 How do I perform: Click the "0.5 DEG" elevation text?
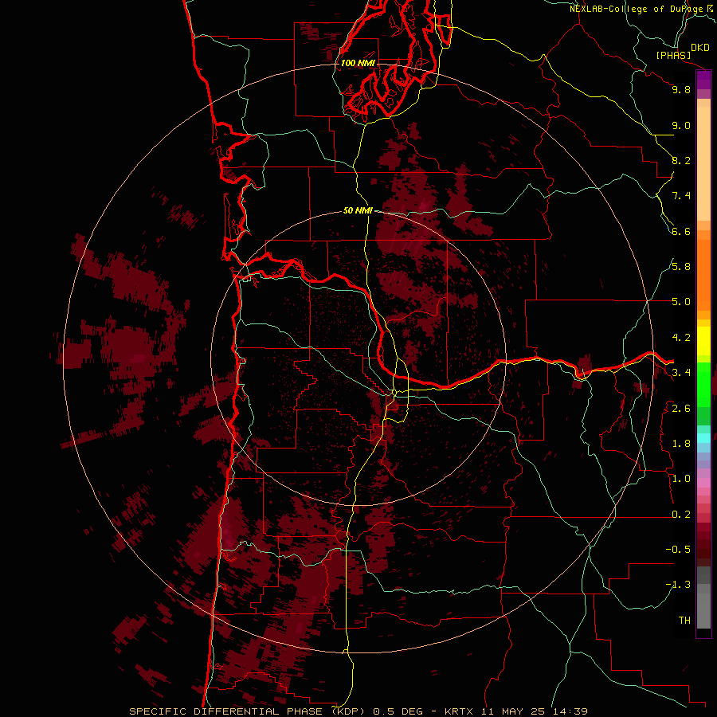(398, 711)
